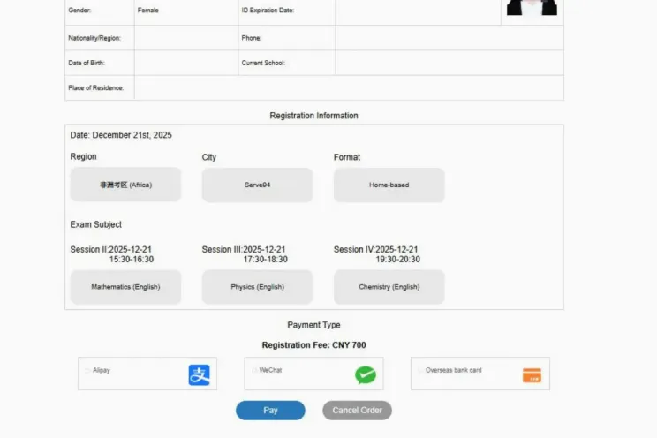Click the WeChat logo icon
The height and width of the screenshot is (438, 657).
point(366,375)
